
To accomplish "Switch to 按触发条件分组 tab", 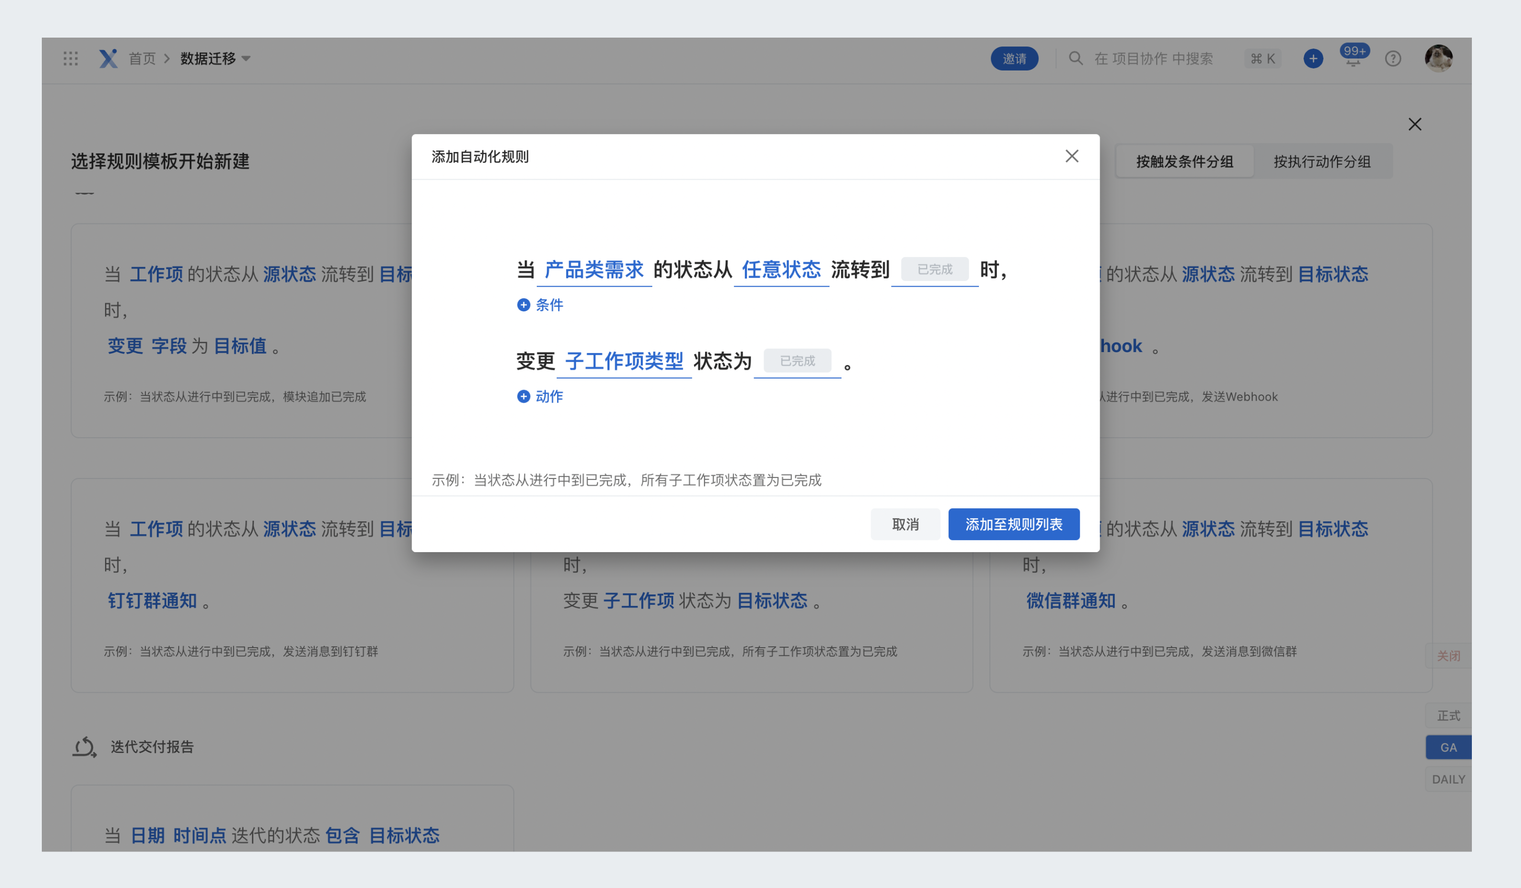I will (1184, 161).
